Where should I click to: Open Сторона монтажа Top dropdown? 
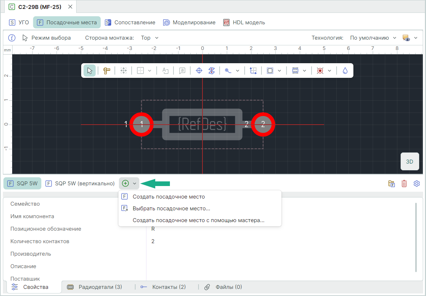(150, 38)
